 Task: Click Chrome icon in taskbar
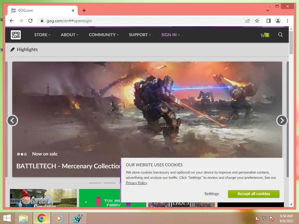click(41, 218)
